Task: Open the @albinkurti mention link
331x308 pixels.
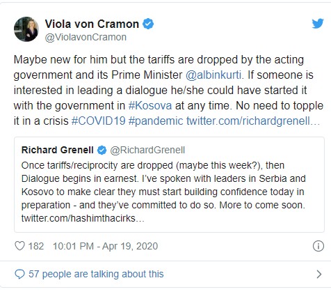Action: [x=213, y=75]
